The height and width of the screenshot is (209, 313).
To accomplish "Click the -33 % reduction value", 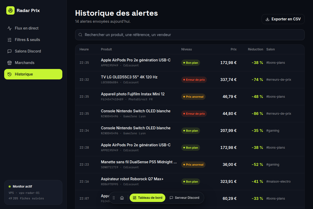I will tap(257, 199).
